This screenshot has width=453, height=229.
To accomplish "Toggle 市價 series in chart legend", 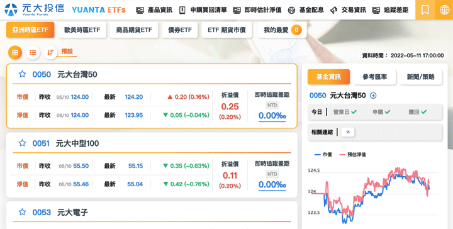I will click(x=323, y=155).
